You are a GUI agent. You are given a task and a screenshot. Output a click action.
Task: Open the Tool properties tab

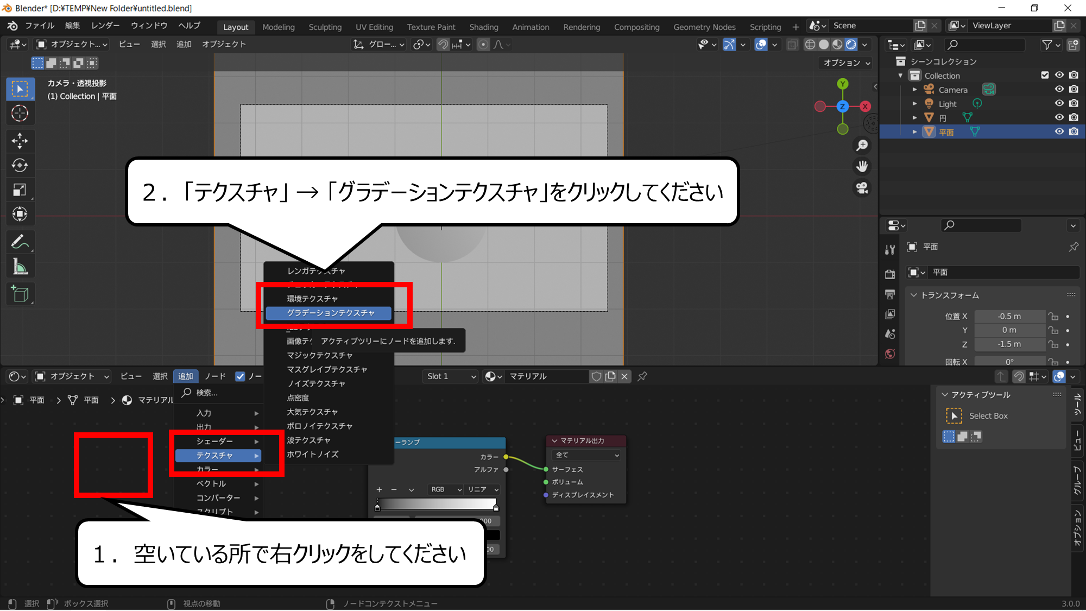coord(890,250)
